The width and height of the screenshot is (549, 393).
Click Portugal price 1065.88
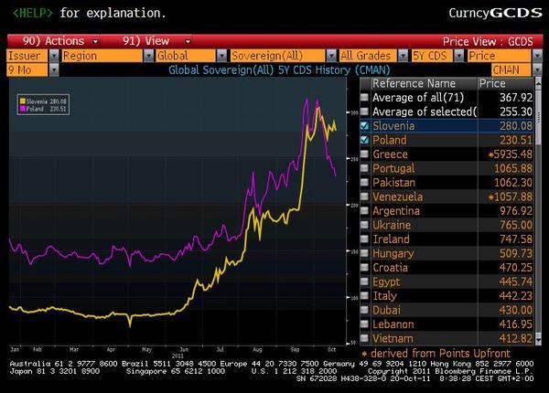pos(513,168)
